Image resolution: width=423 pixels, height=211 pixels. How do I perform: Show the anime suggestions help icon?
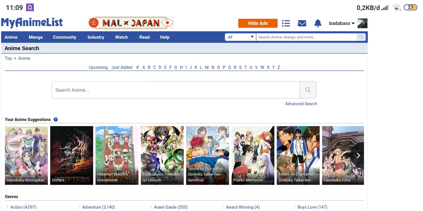pyautogui.click(x=56, y=119)
